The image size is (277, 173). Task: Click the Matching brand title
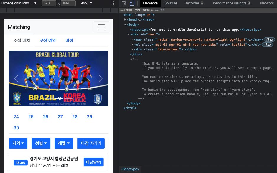[x=19, y=27]
